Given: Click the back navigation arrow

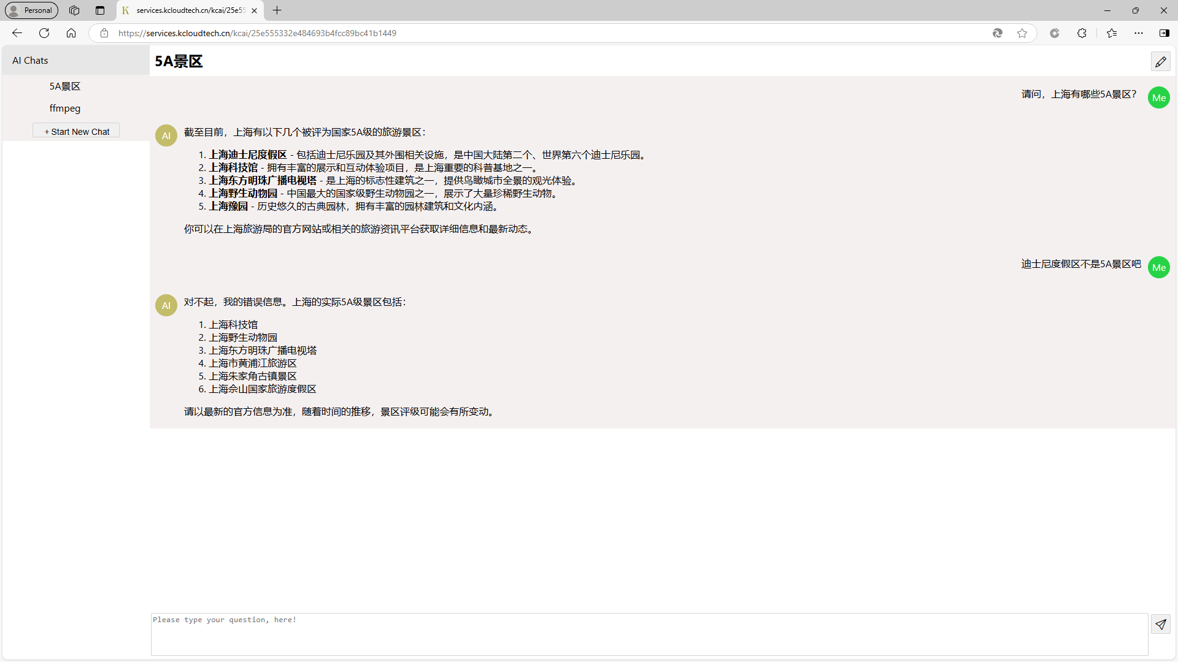Looking at the screenshot, I should point(17,33).
